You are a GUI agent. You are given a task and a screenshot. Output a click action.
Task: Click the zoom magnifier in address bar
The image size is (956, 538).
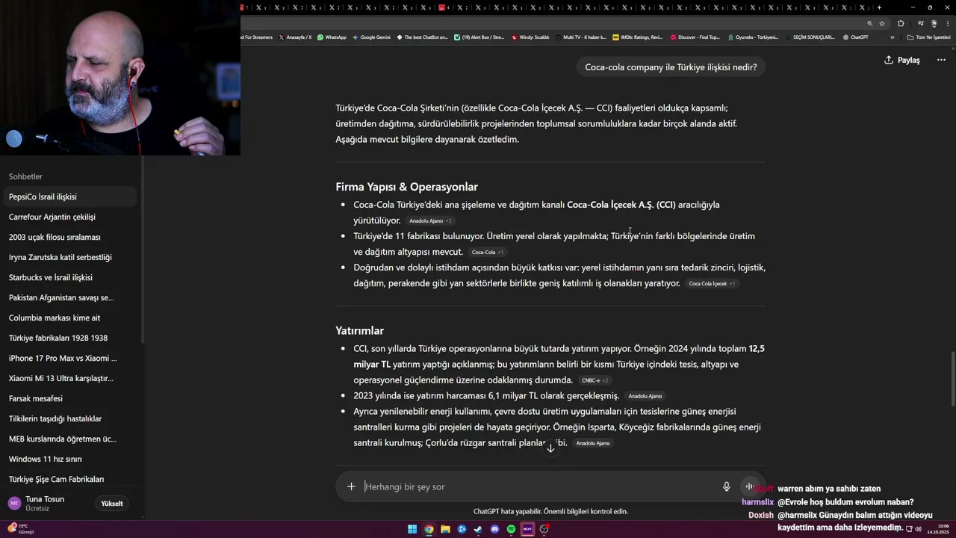tap(869, 23)
